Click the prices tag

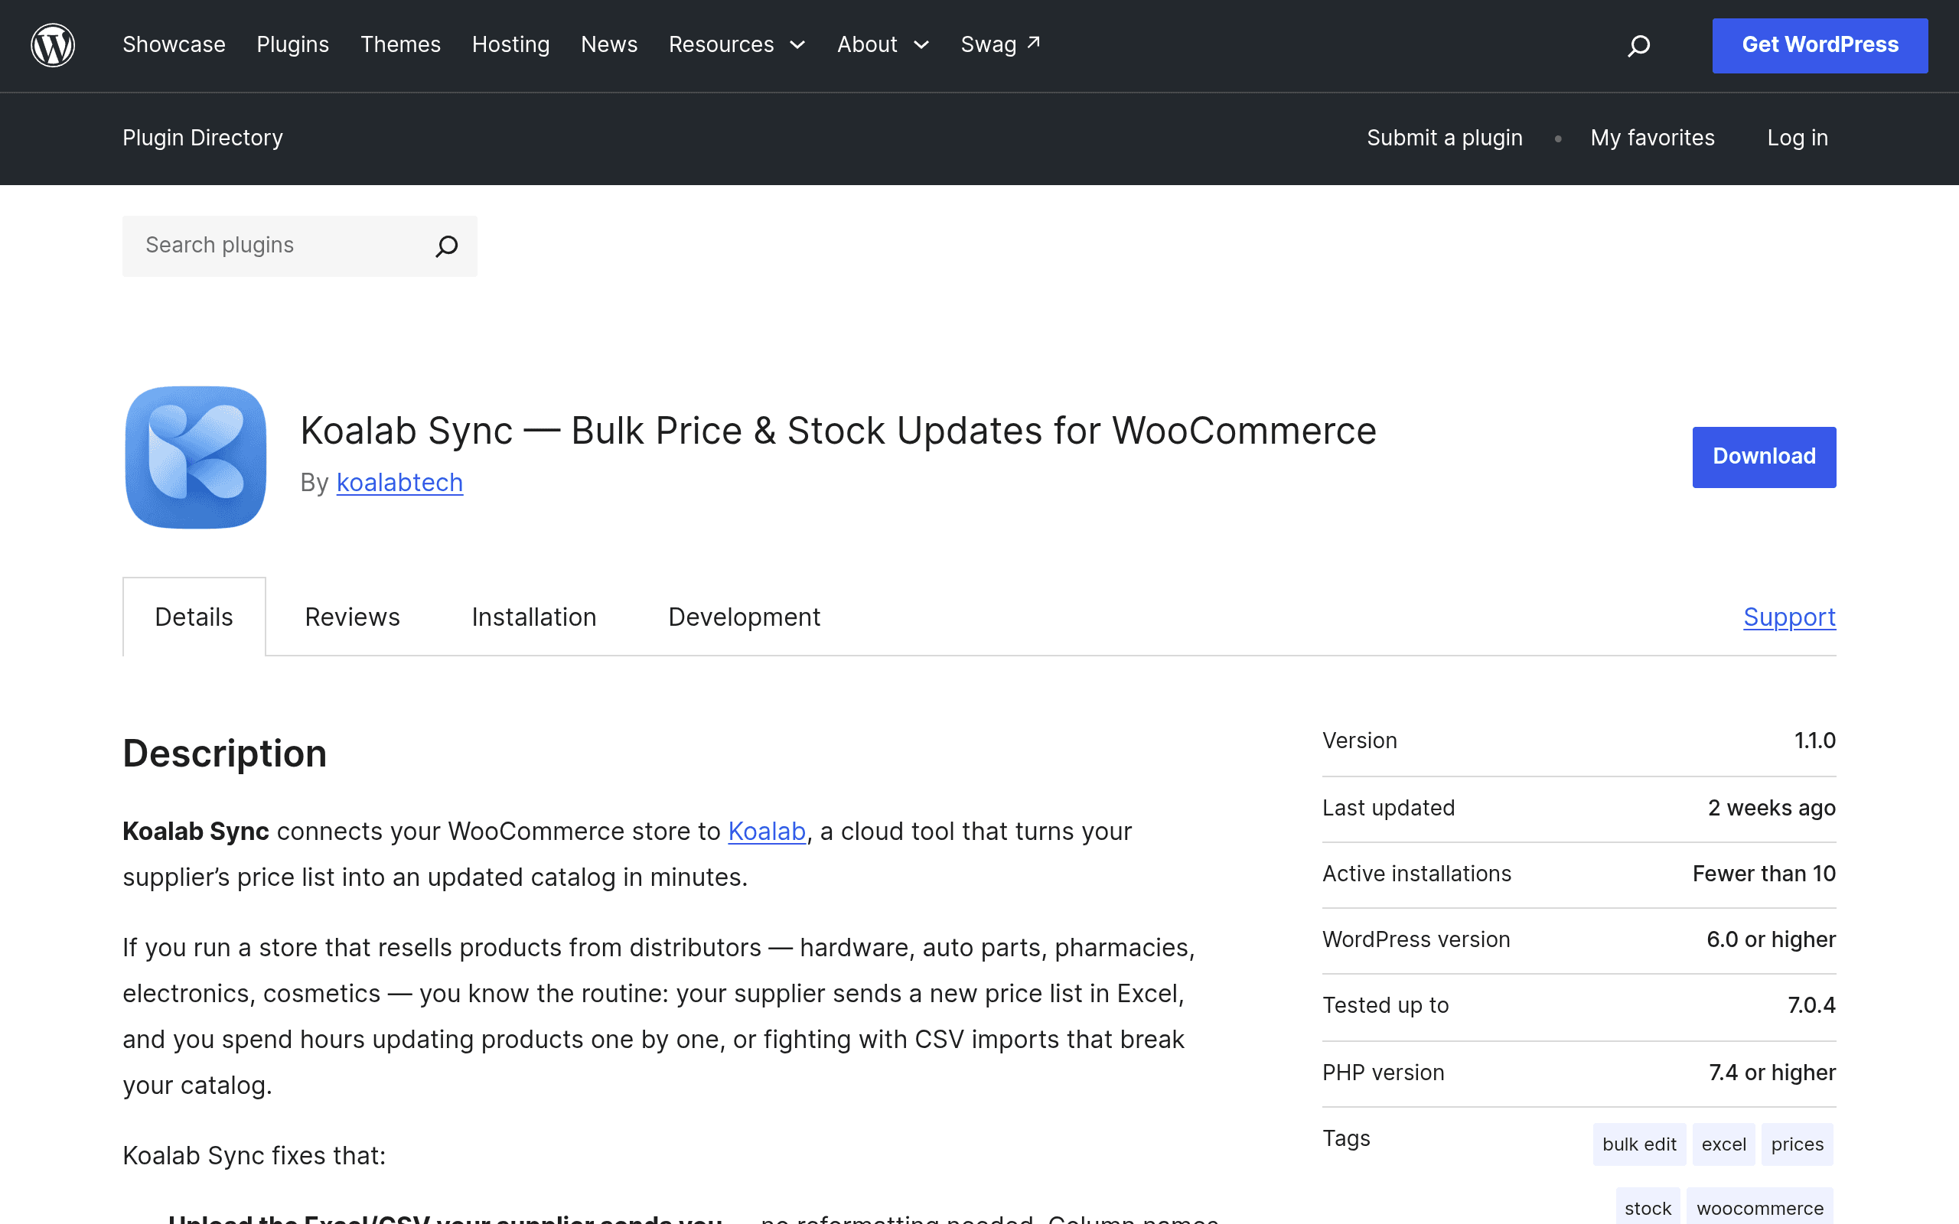pyautogui.click(x=1797, y=1144)
